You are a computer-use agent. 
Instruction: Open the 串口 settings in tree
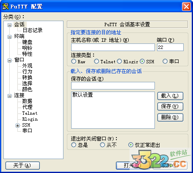27,131
